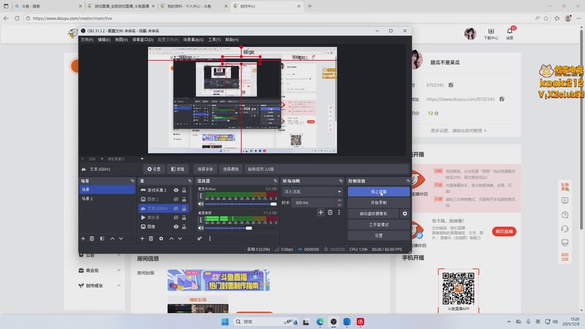Move the selected source up
585x329 pixels.
tap(171, 238)
